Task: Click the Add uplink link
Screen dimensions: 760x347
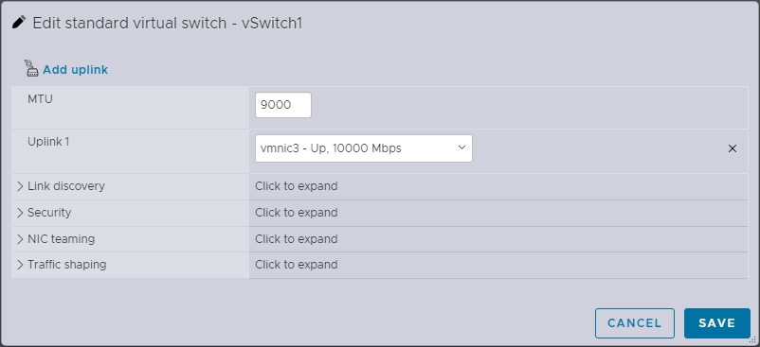Action: [75, 70]
